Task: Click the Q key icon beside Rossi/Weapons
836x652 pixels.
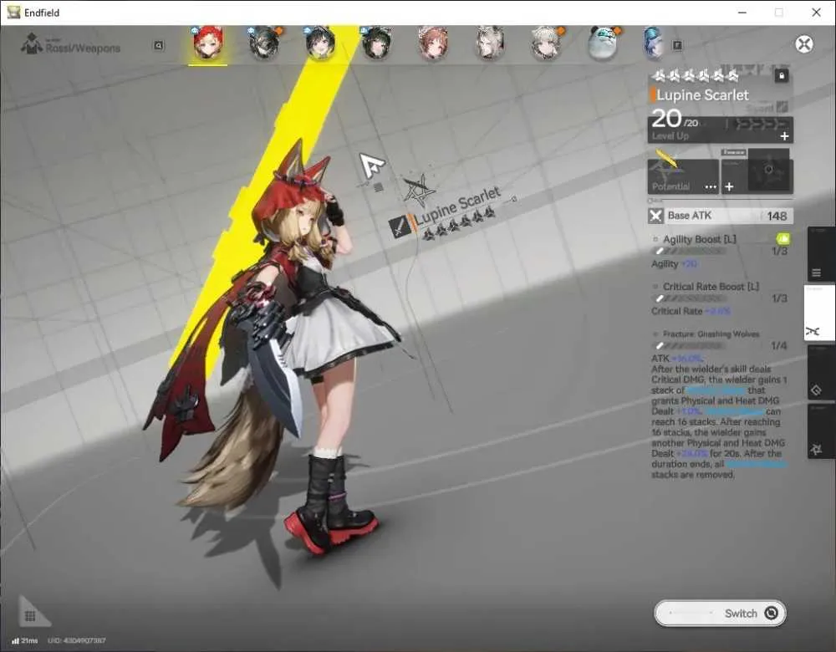Action: pyautogui.click(x=158, y=46)
